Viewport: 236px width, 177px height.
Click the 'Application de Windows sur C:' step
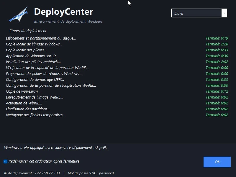(32, 56)
